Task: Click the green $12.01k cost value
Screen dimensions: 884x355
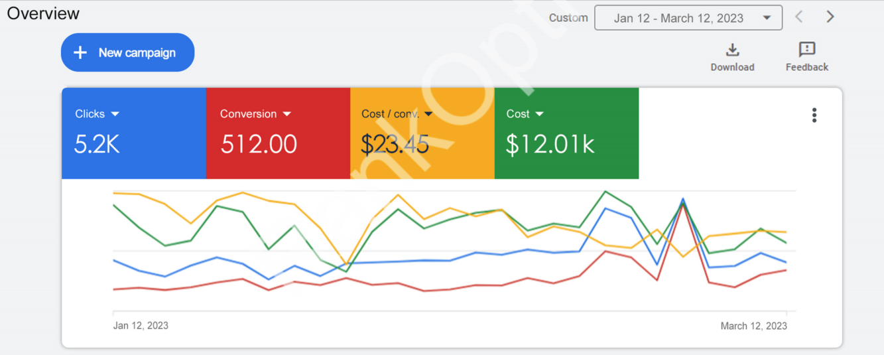Action: tap(550, 144)
